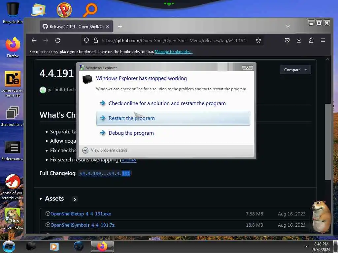The width and height of the screenshot is (338, 253).
Task: Show hidden system tray icons
Action: (306, 247)
